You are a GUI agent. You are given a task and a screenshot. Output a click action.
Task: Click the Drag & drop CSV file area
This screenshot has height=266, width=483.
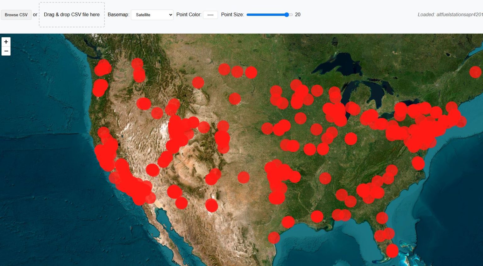(x=72, y=14)
